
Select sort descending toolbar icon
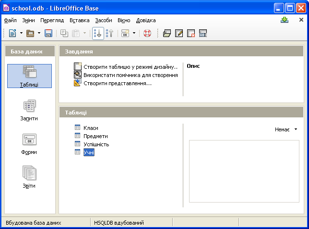click(109, 33)
